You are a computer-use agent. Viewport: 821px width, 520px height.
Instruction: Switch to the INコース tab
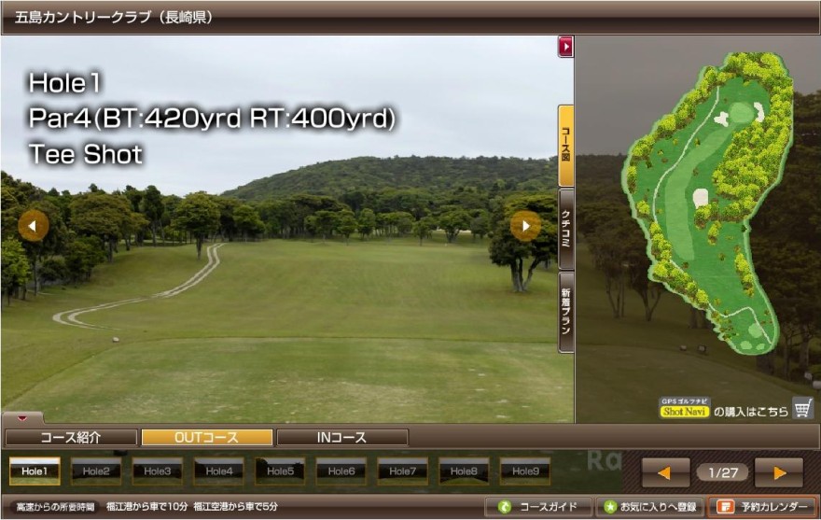pos(341,437)
